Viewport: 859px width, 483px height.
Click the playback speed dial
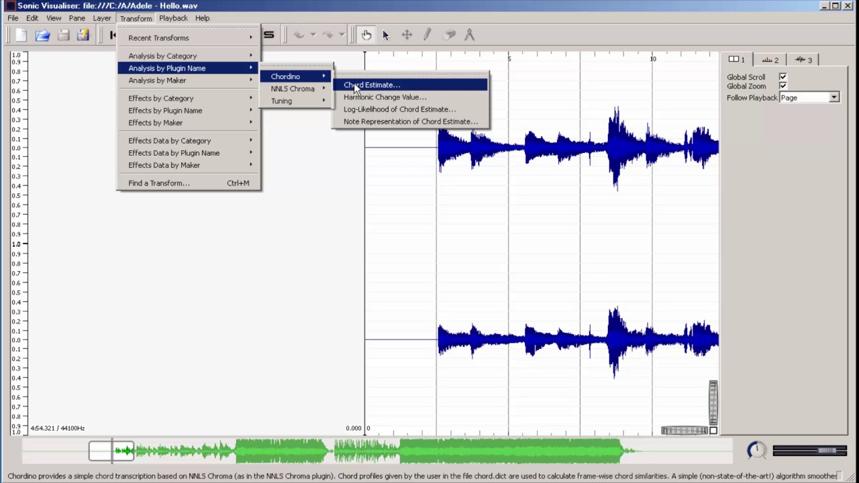tap(756, 450)
